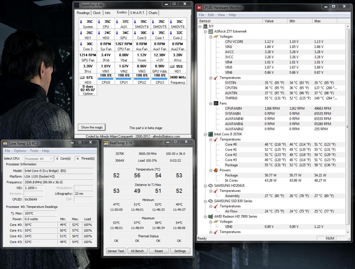
Task: Click the disk icon in HD0 97% cell
Action: (82, 77)
